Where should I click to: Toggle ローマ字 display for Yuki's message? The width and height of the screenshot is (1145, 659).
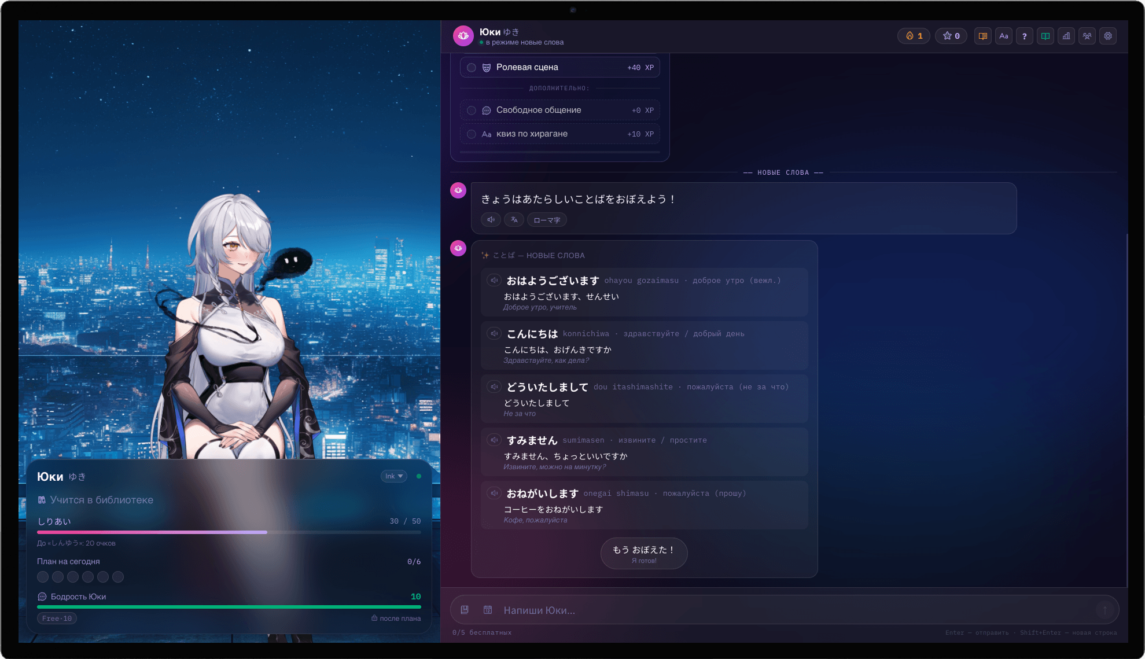tap(546, 220)
